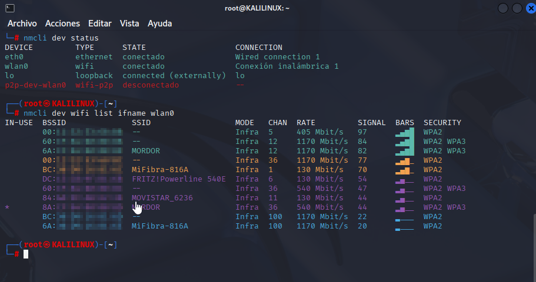Click the blinking cursor at the last prompt
The width and height of the screenshot is (536, 282).
[26, 254]
